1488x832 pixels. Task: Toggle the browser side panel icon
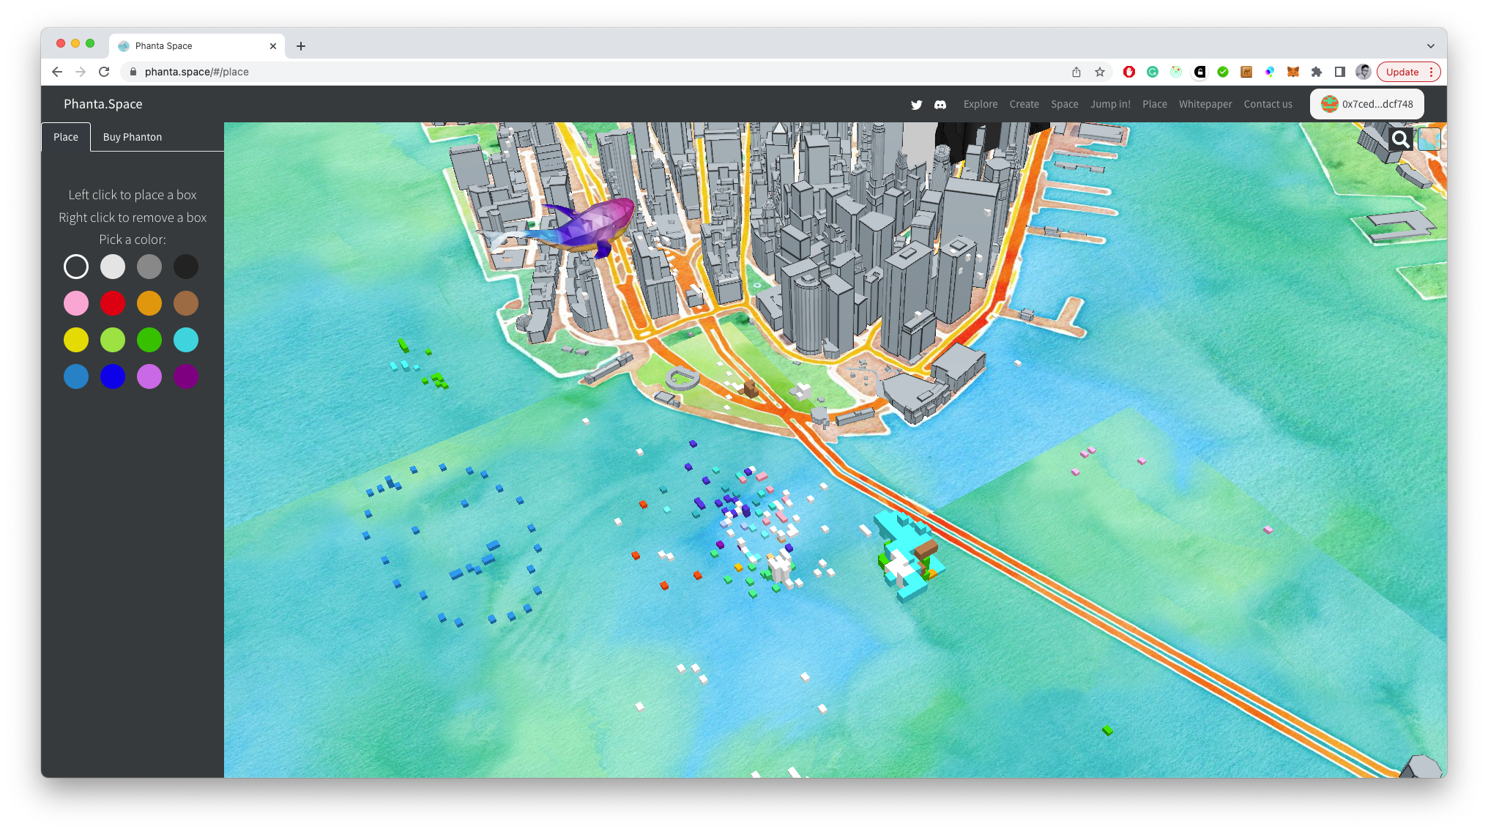pos(1340,72)
